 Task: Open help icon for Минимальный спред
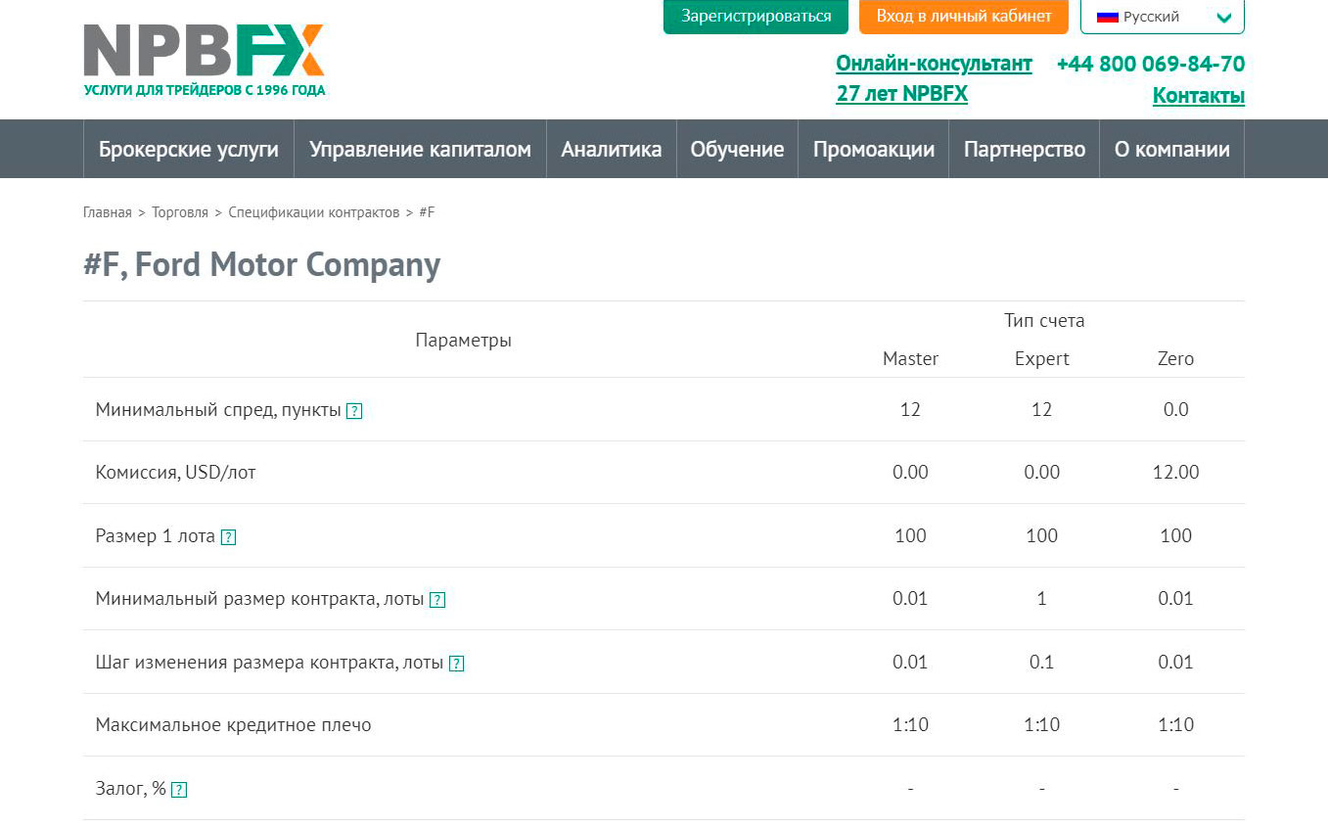click(x=354, y=411)
